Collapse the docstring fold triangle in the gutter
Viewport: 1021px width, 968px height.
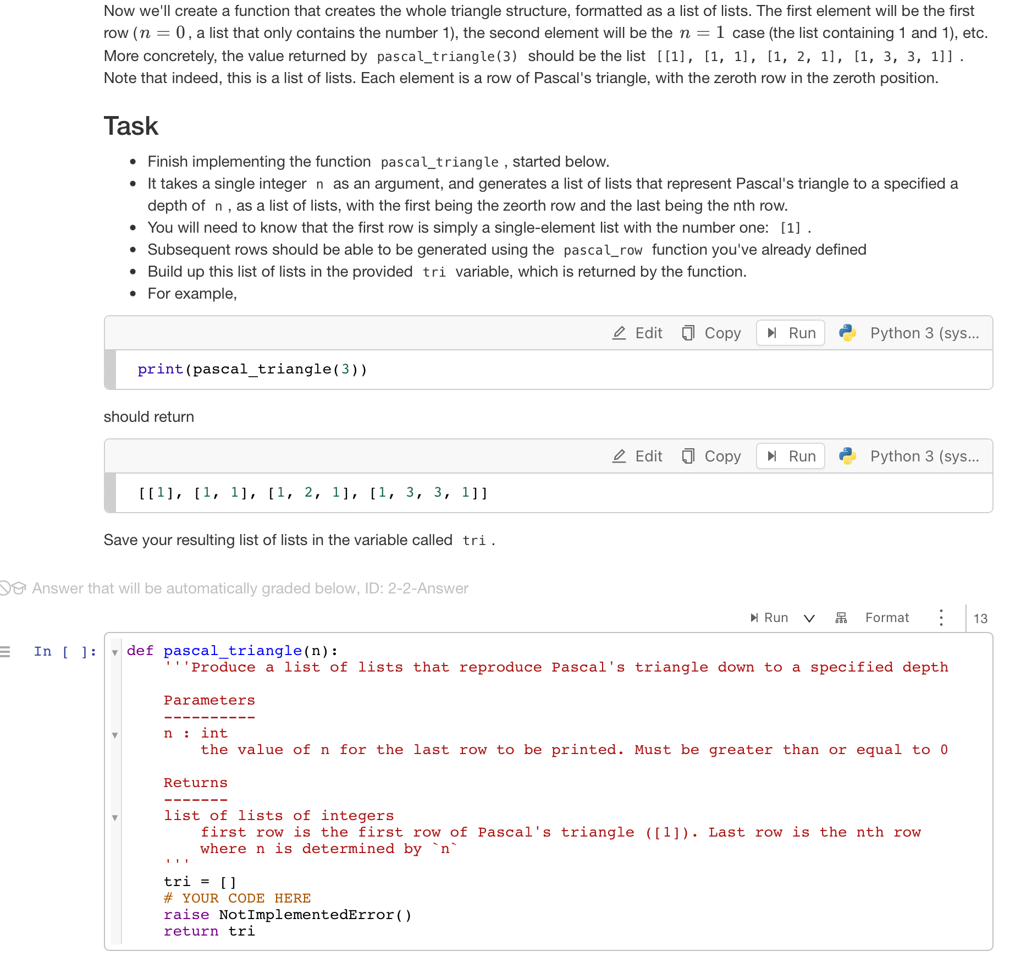[115, 734]
